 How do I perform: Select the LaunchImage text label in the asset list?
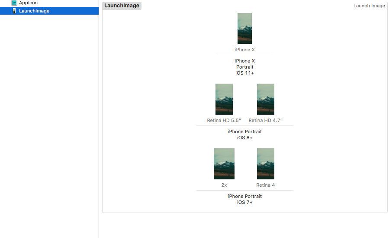tap(34, 11)
